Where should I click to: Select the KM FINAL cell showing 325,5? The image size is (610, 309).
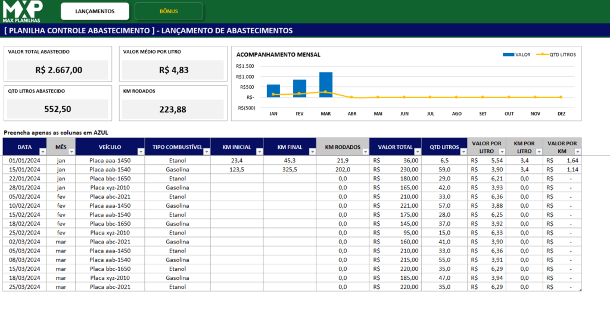tap(290, 170)
